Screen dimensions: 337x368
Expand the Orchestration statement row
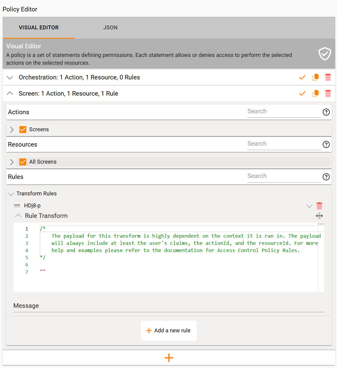[x=10, y=78]
